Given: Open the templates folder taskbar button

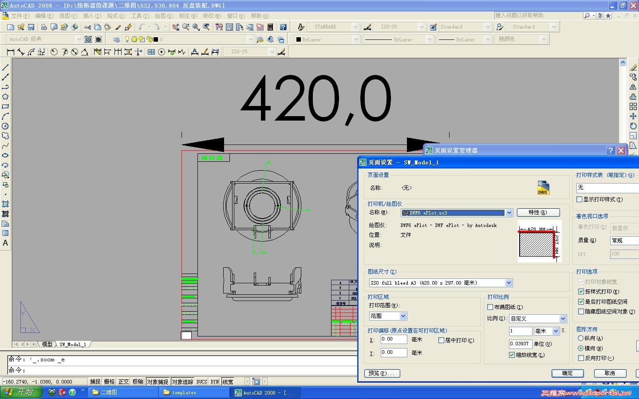Looking at the screenshot, I should pos(194,392).
